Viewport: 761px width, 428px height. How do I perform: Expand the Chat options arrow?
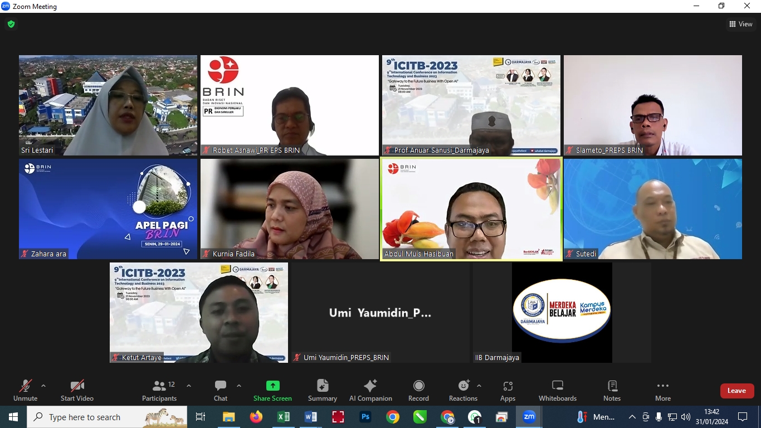point(239,386)
